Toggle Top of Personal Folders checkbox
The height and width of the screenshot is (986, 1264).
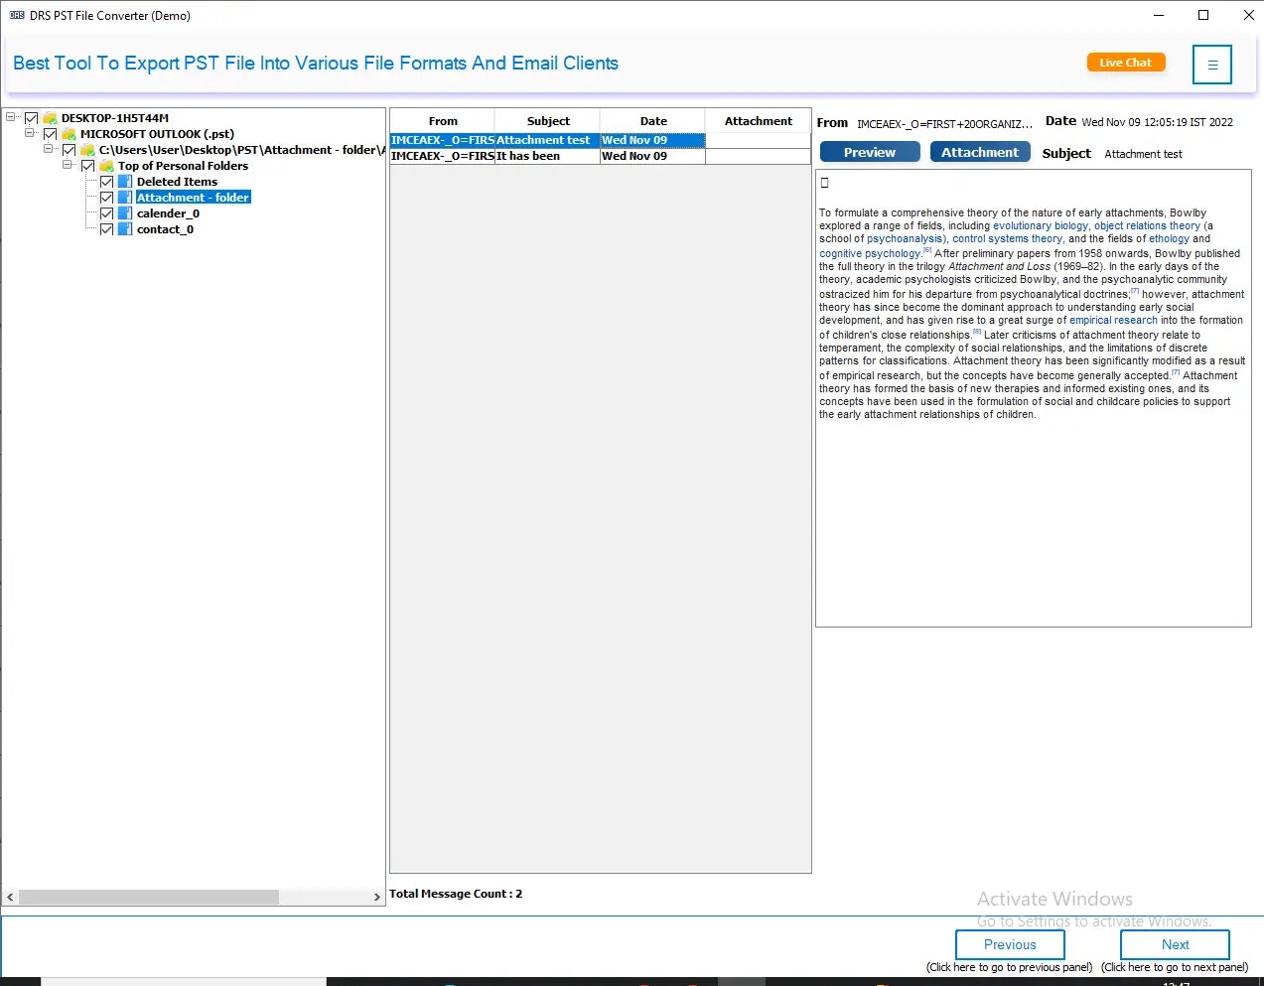pyautogui.click(x=87, y=166)
